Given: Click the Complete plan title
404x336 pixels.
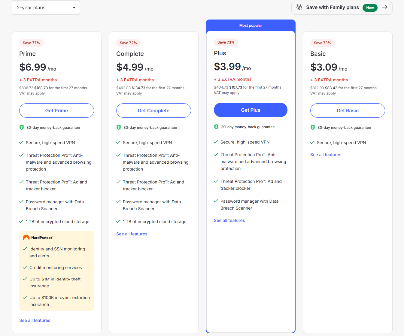Looking at the screenshot, I should [130, 54].
